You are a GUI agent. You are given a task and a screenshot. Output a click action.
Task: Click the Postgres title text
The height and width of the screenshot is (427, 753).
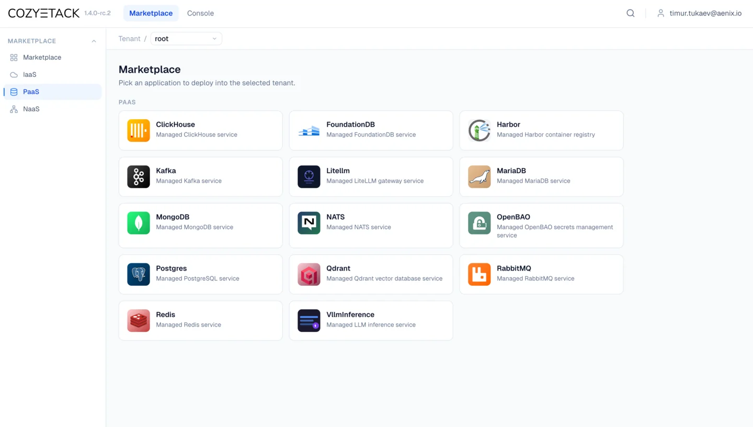pyautogui.click(x=171, y=268)
